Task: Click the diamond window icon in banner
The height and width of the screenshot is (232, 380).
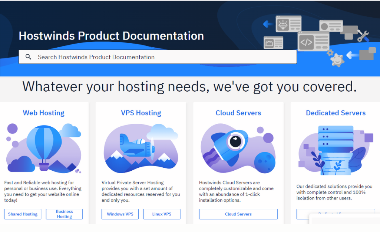Action: tap(288, 24)
